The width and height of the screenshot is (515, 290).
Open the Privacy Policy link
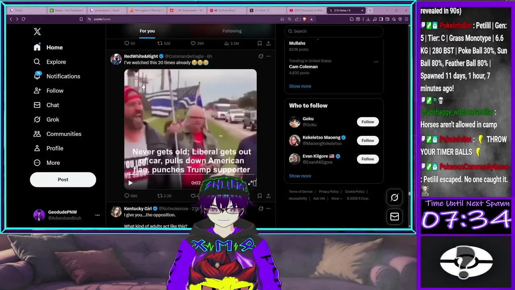pyautogui.click(x=329, y=192)
